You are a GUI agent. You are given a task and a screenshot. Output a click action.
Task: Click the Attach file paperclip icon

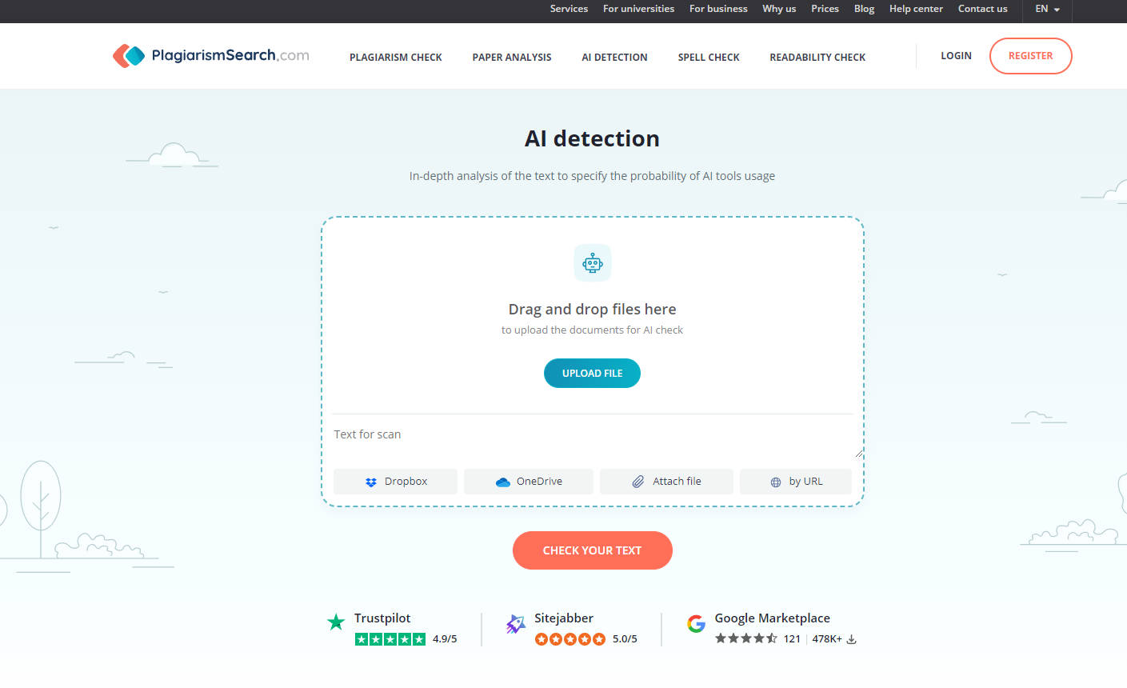tap(639, 481)
